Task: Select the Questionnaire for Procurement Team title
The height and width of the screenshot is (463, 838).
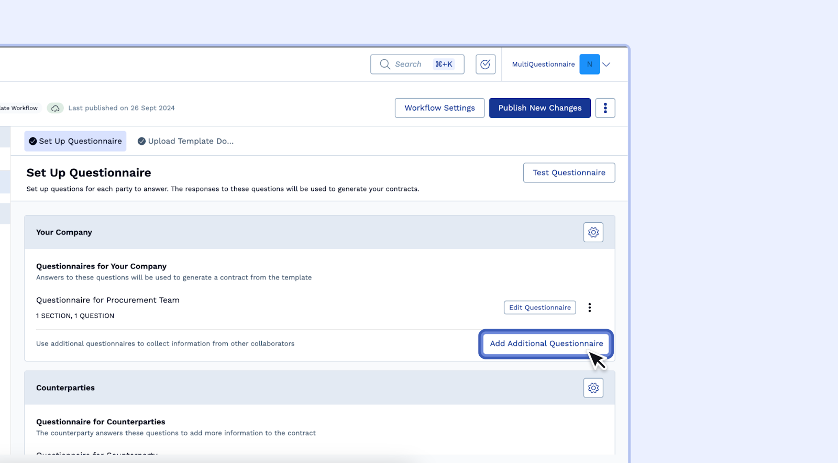Action: [108, 300]
